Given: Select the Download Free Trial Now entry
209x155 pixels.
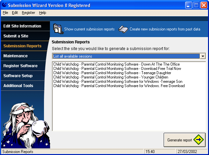Looking at the screenshot, I should pyautogui.click(x=117, y=69).
